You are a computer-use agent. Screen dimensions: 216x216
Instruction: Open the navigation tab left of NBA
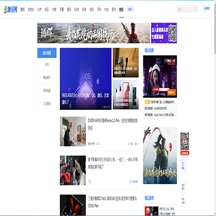pos(69,10)
